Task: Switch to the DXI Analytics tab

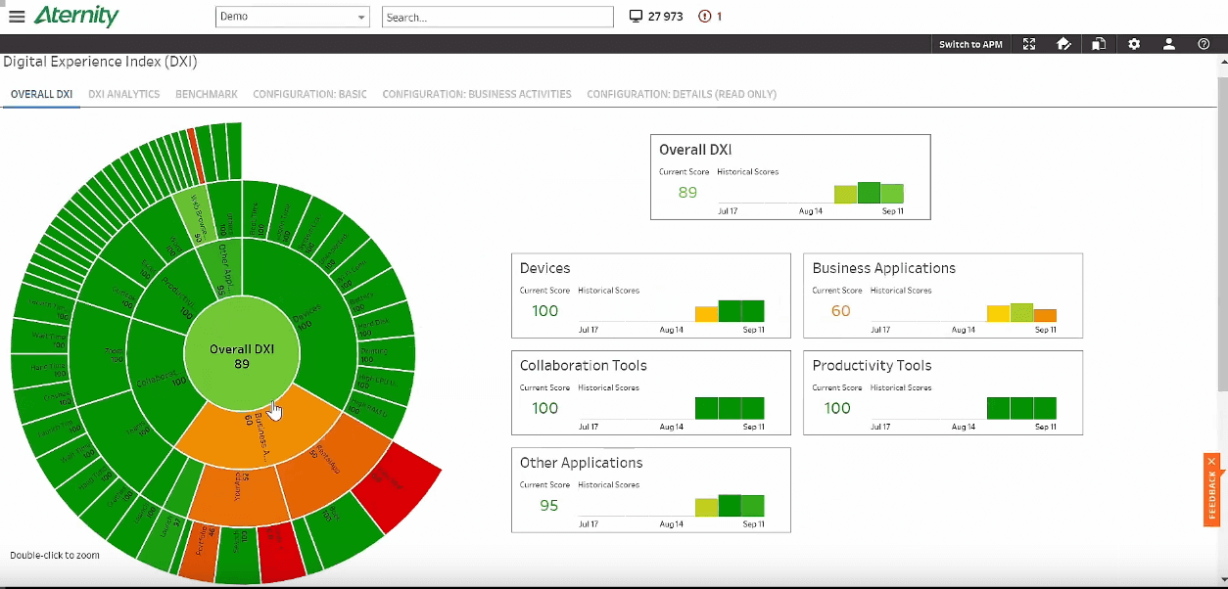Action: (123, 95)
